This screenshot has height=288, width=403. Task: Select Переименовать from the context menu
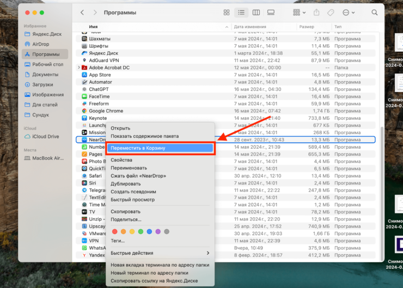point(129,168)
